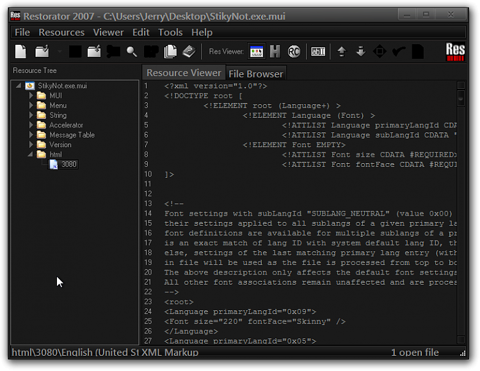Click the stacked pages Copy icon
The width and height of the screenshot is (480, 371).
coord(170,51)
